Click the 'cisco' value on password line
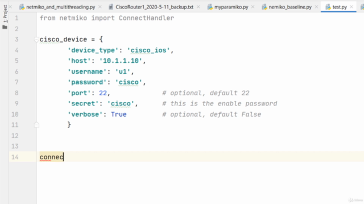This screenshot has height=204, width=364. pyautogui.click(x=129, y=82)
